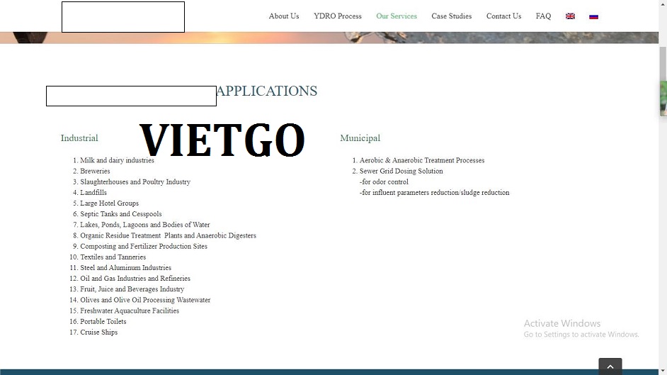Select 'Milk and dairy industries' list item
Screen dimensions: 667x375
[117, 160]
